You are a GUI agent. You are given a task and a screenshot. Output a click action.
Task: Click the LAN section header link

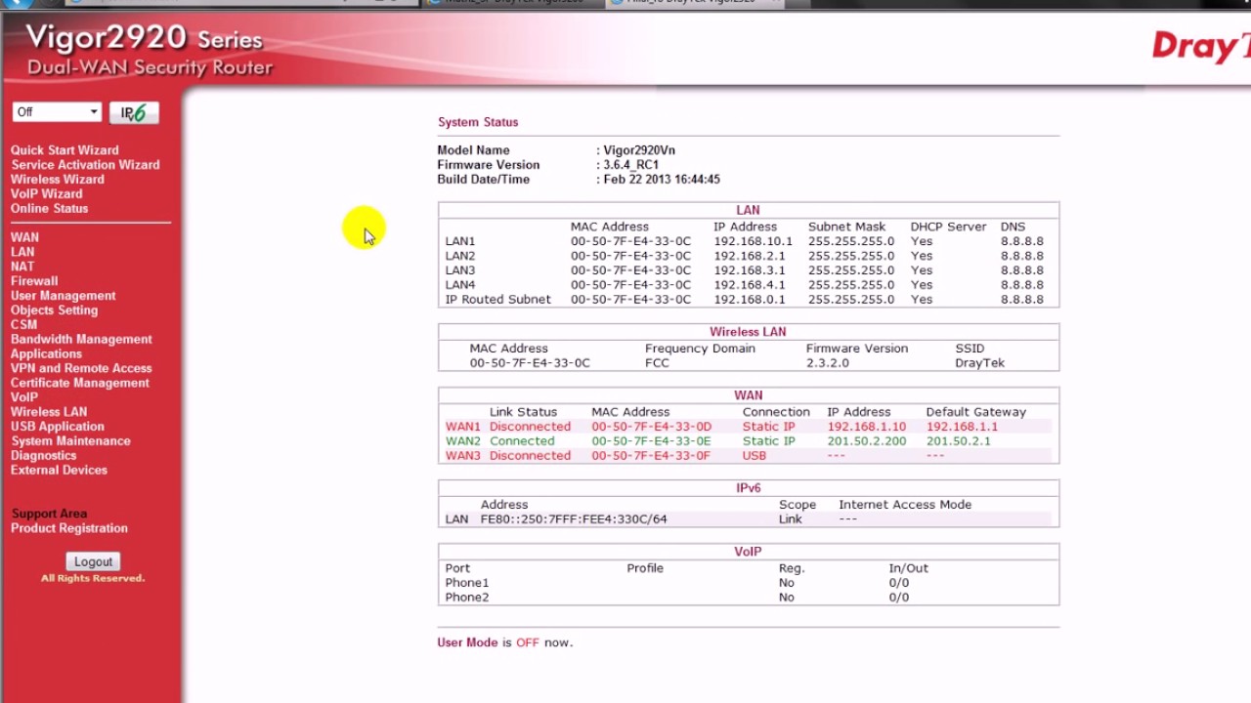tap(748, 210)
